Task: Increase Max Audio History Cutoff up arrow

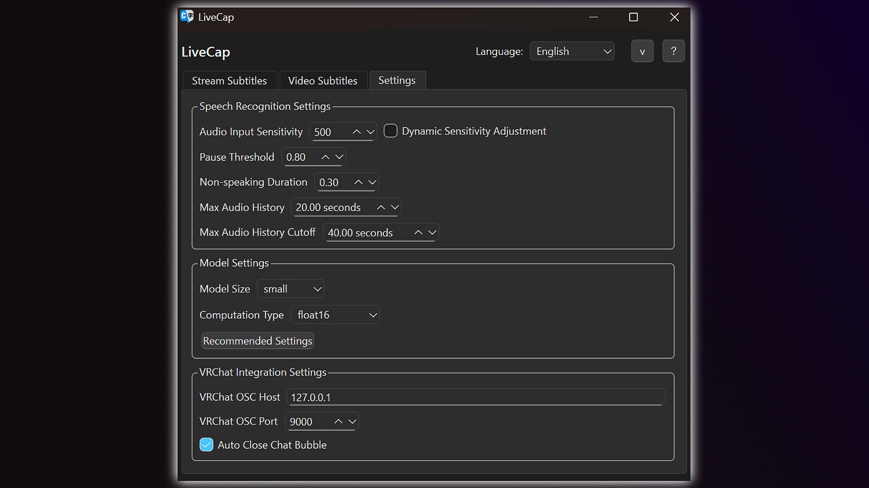Action: tap(418, 232)
